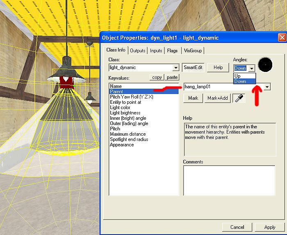Click the eyedropper pick entity icon
This screenshot has width=287, height=235.
(x=238, y=98)
